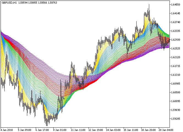The width and height of the screenshot is (183, 132).
Task: Click the 18 Jan 20:00 time label
Action: (x=148, y=129)
